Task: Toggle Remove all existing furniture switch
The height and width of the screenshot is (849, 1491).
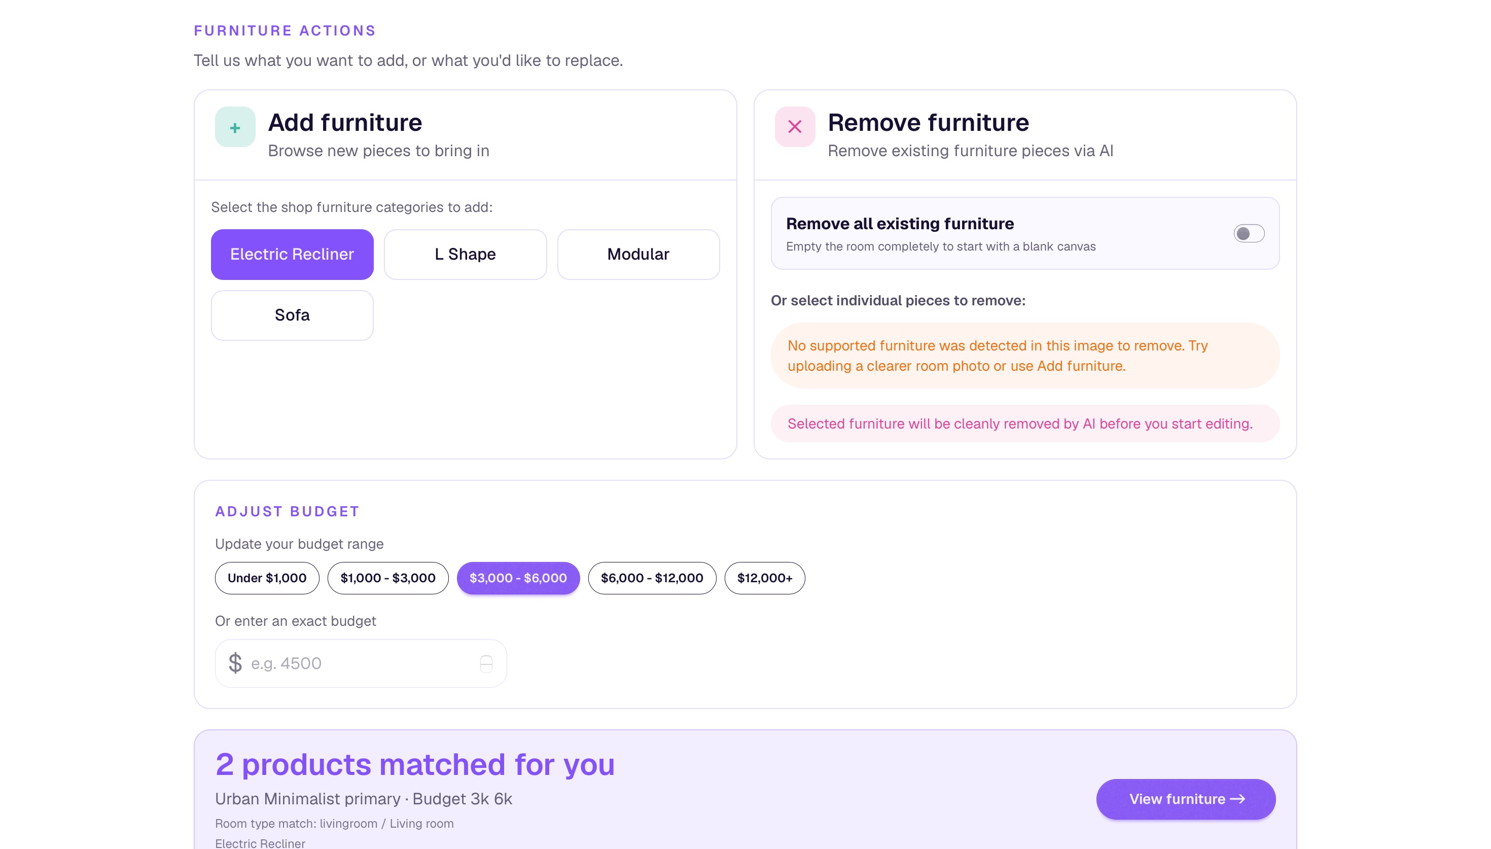Action: click(1249, 233)
